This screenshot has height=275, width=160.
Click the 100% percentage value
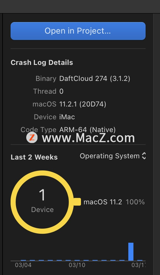135,202
